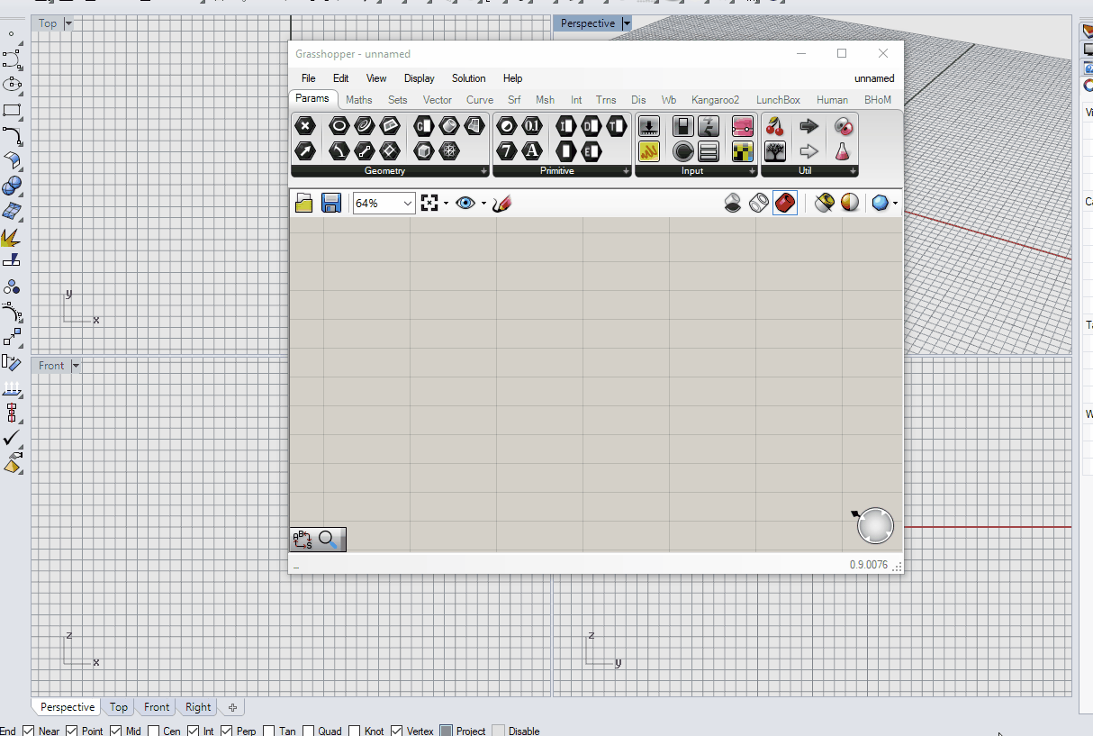Viewport: 1093px width, 736px height.
Task: Click the cherry picker icon in Util panel
Action: click(774, 126)
